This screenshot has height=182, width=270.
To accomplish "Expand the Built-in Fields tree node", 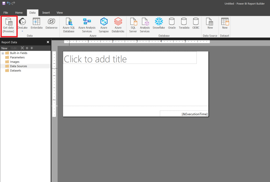I will [3, 53].
